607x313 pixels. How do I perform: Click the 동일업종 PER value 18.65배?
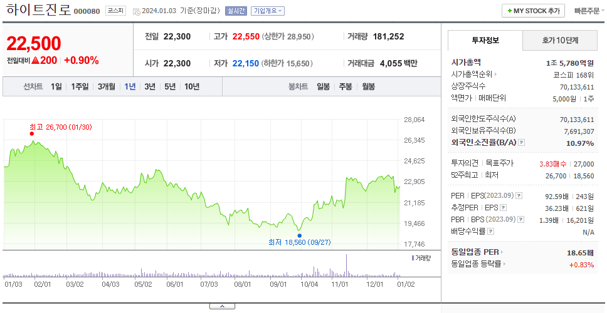(x=580, y=253)
